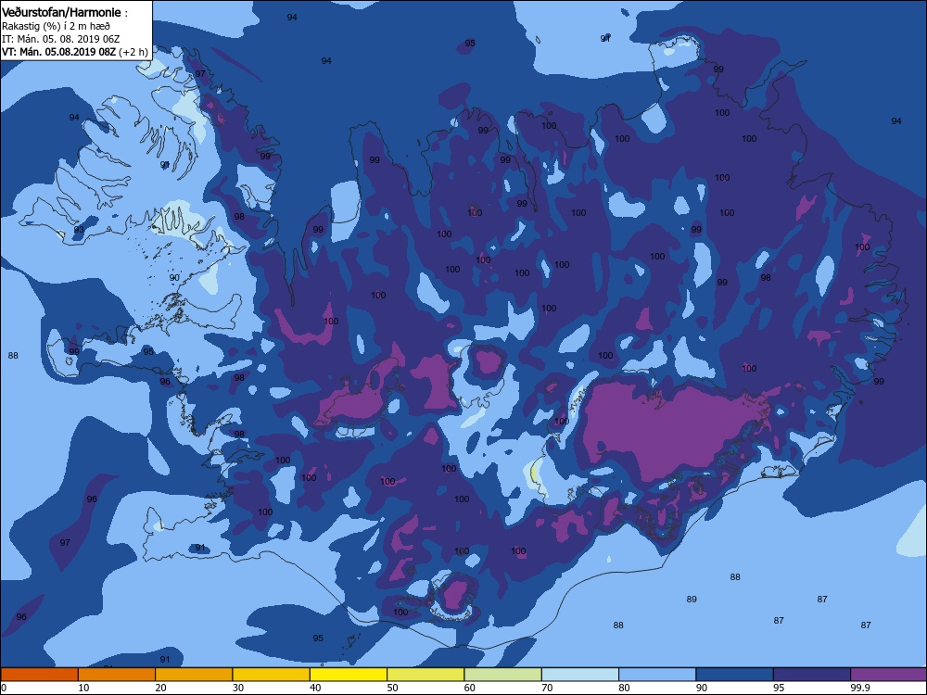
Task: Pick the 20–30 legend color swatch
Action: coord(194,675)
